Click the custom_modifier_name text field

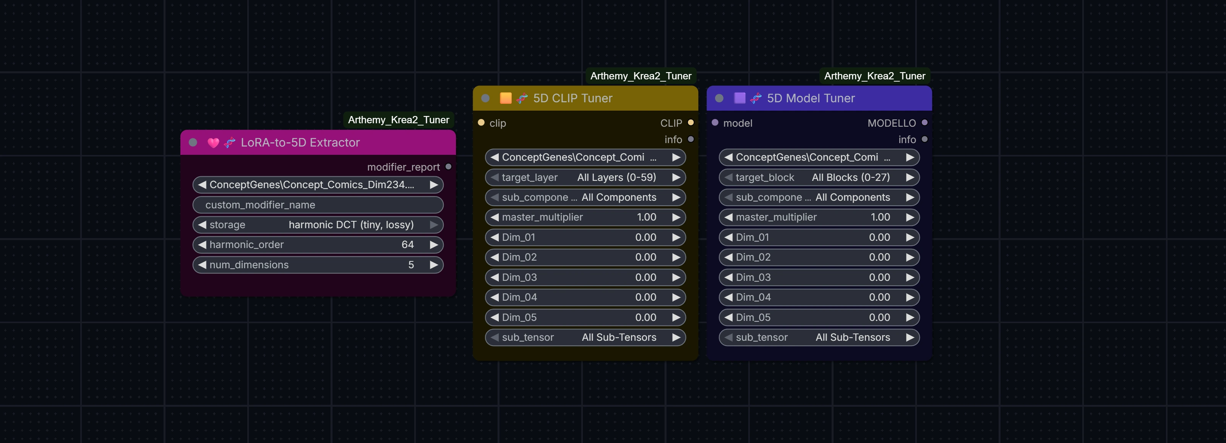[318, 205]
